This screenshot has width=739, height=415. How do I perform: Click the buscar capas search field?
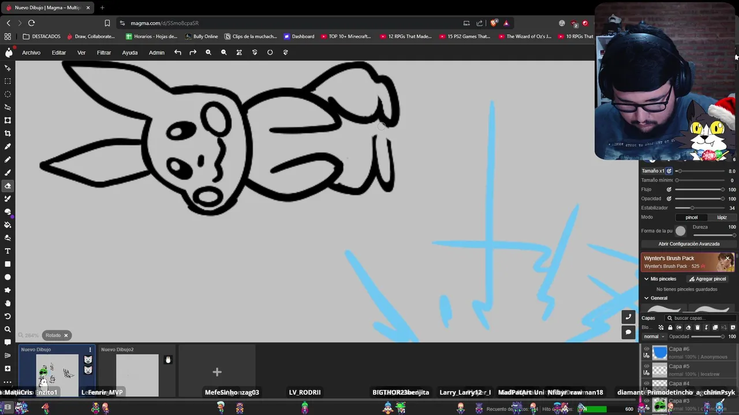pos(701,318)
